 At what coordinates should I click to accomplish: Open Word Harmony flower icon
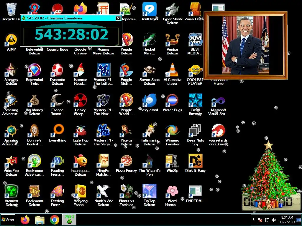[172, 191]
